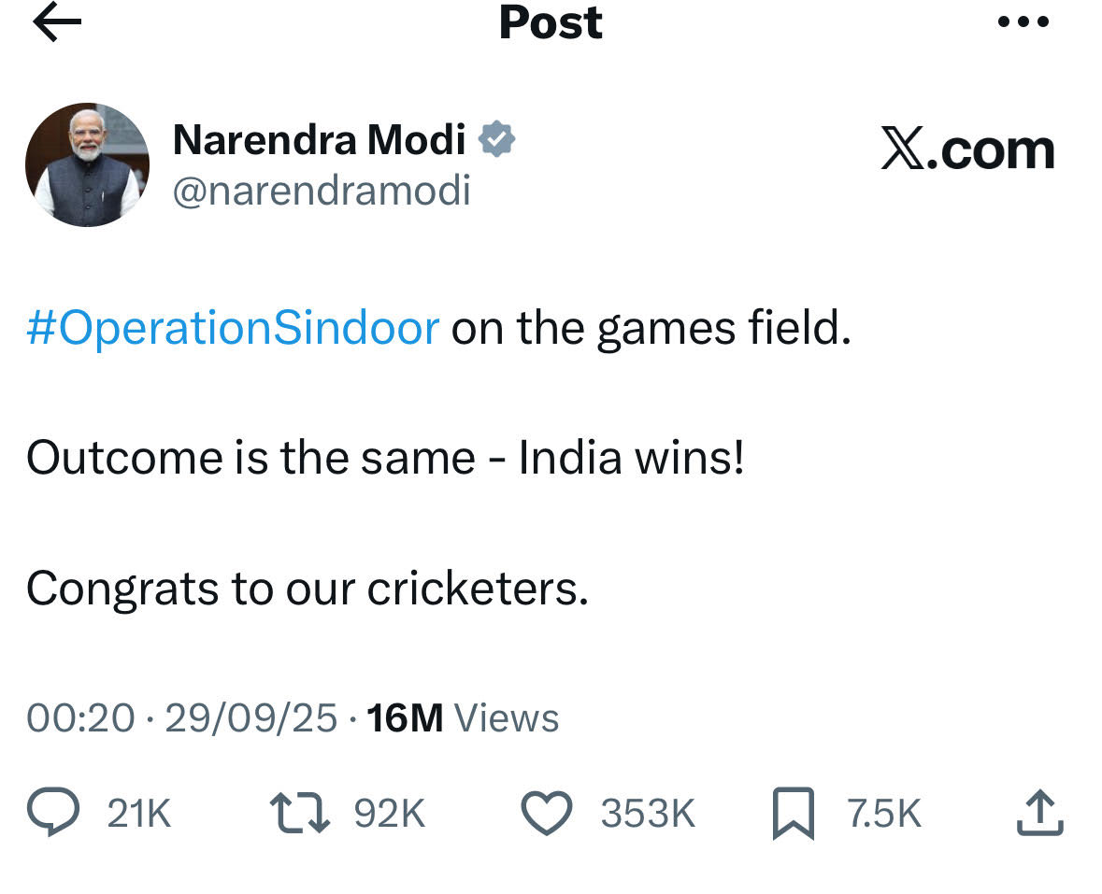Click the Narendra Modi display name
This screenshot has width=1102, height=894.
(319, 140)
